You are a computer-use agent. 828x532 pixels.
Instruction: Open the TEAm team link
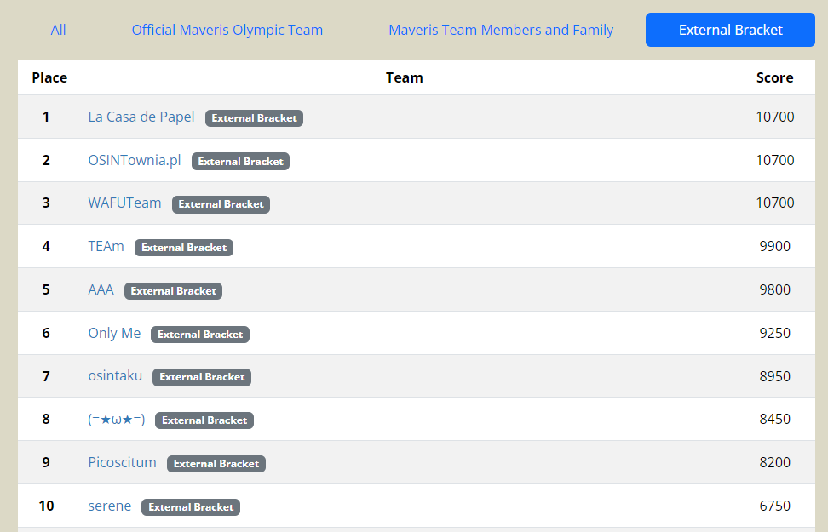pyautogui.click(x=106, y=247)
